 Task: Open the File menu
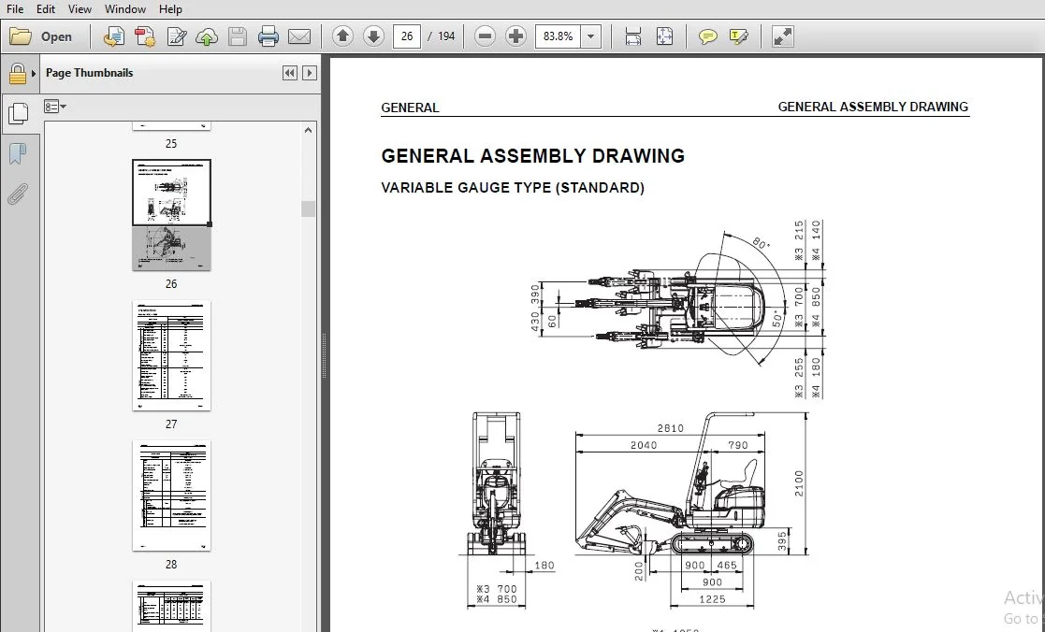[15, 8]
